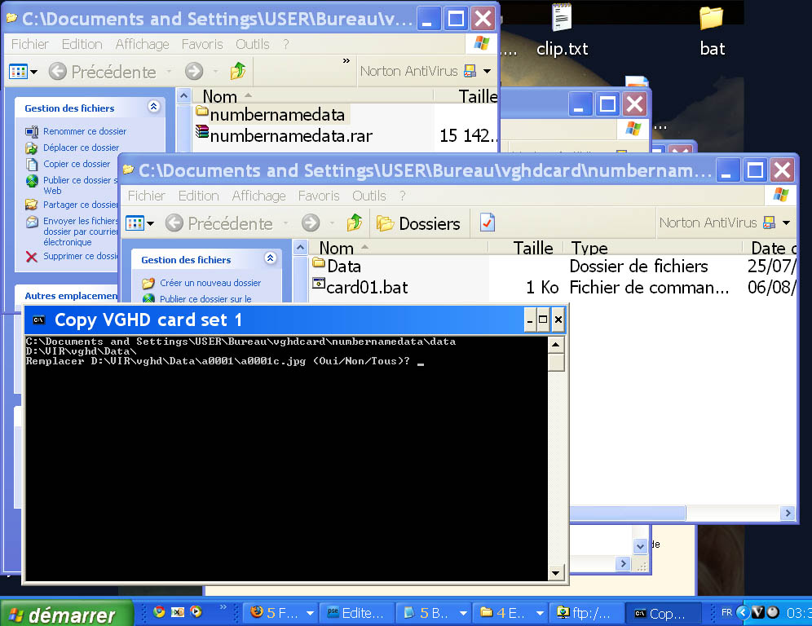The height and width of the screenshot is (626, 812).
Task: Click the command prompt title bar icon
Action: tap(39, 320)
